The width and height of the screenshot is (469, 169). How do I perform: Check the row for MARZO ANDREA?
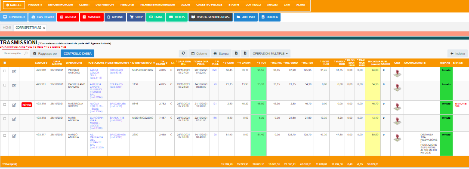(4, 135)
